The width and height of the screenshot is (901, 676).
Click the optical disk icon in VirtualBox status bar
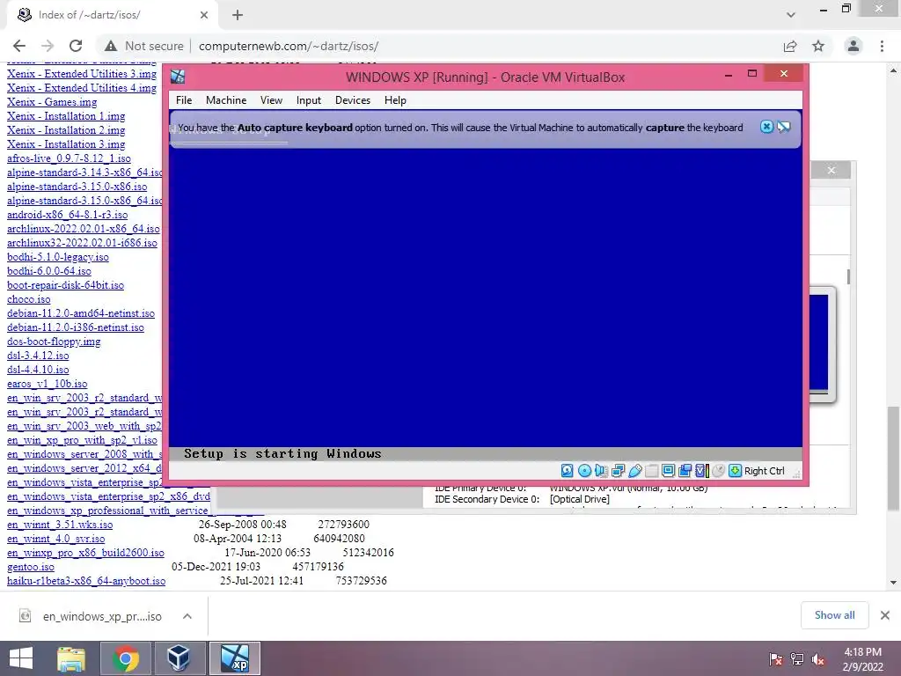(x=584, y=471)
